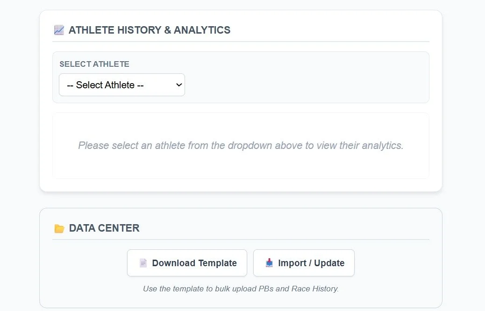Click the chart icon beside Athlete History heading
485x311 pixels.
click(59, 30)
